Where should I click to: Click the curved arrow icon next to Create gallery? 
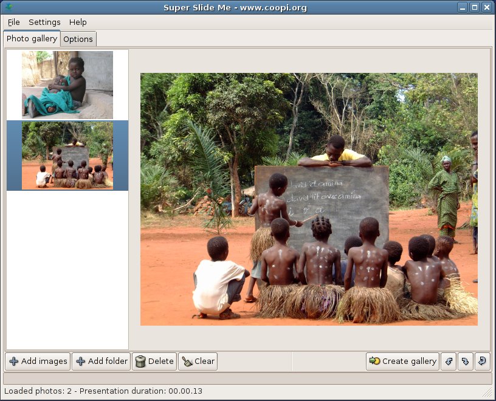pos(449,362)
